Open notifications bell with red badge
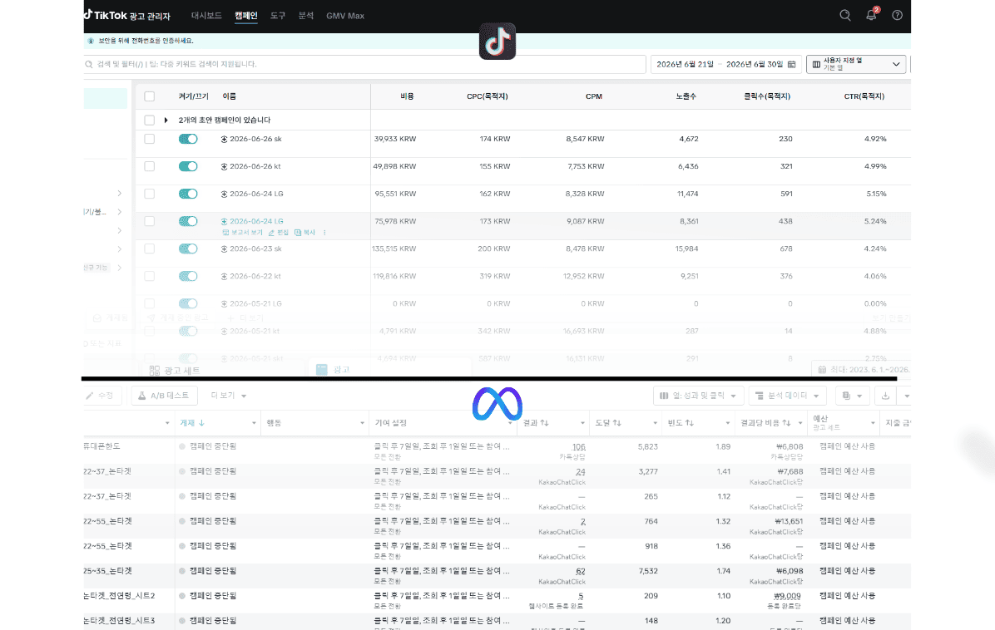This screenshot has width=995, height=630. pos(871,15)
